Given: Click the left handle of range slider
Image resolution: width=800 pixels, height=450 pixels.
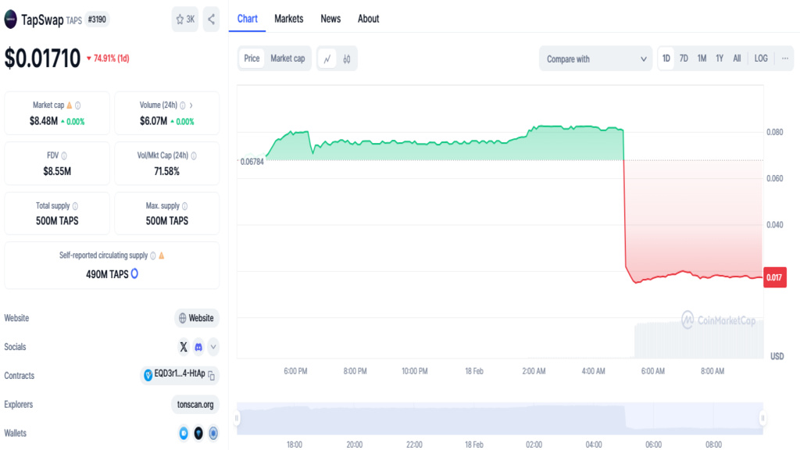Looking at the screenshot, I should point(236,419).
